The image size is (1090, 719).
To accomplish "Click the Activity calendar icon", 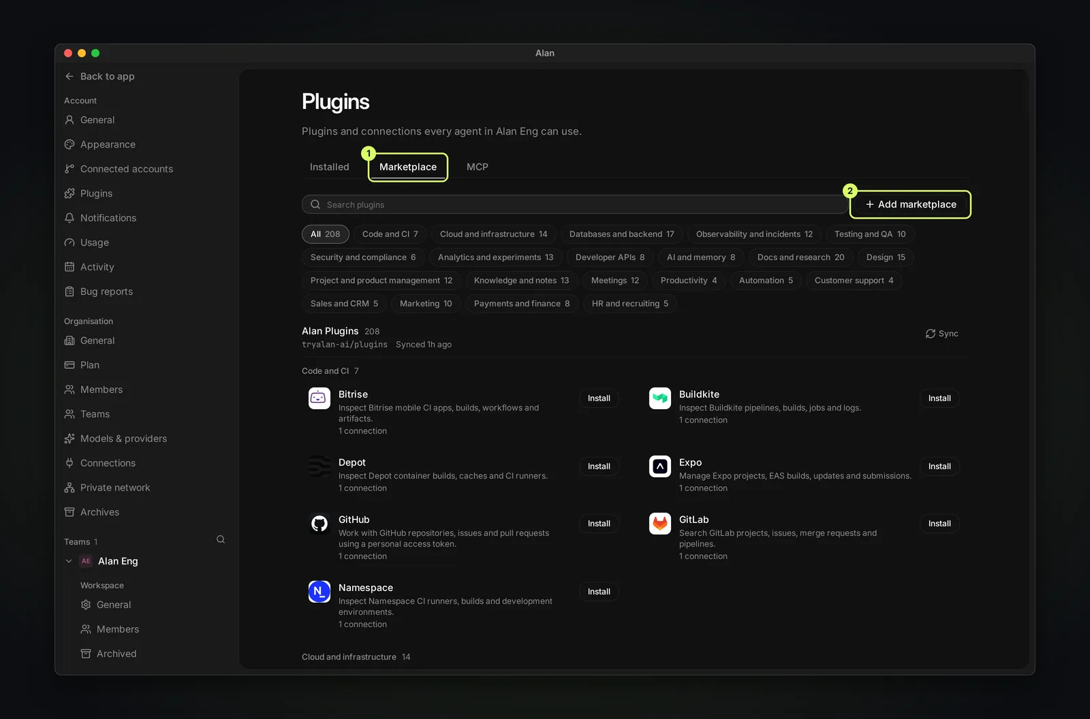I will (69, 267).
